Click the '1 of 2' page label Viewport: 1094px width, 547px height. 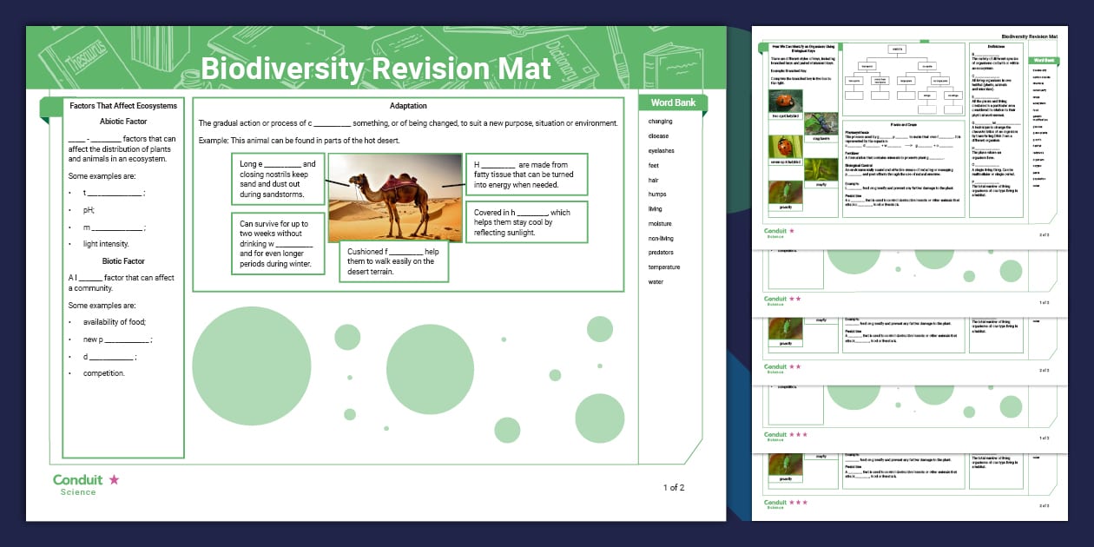tap(673, 488)
